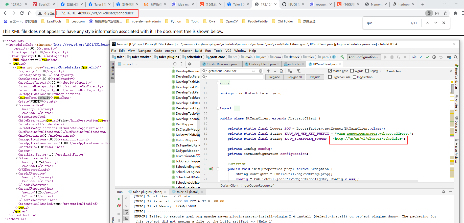Enable Words checkbox in search
This screenshot has width=464, height=223.
(352, 71)
